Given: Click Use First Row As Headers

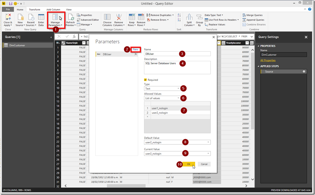Looking at the screenshot, I should click(x=222, y=20).
